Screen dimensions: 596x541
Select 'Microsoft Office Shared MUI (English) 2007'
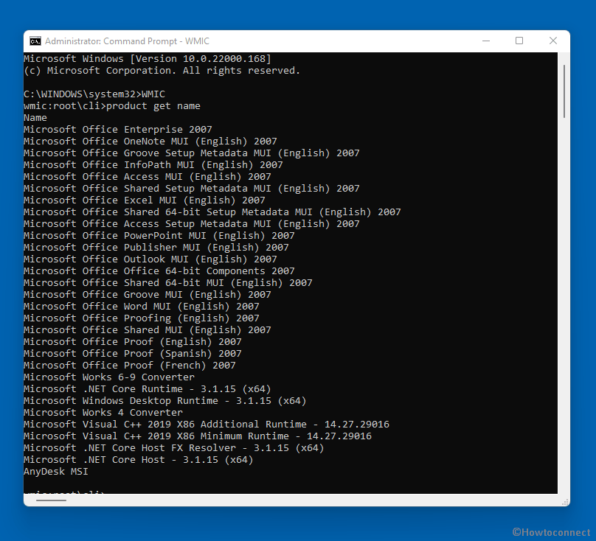pos(148,329)
